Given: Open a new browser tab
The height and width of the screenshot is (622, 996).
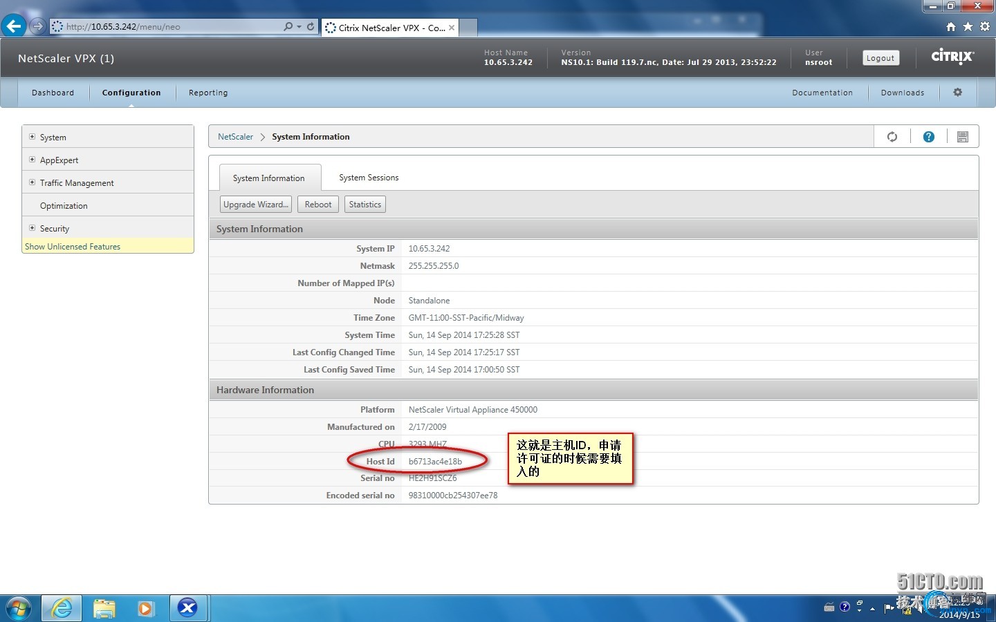Looking at the screenshot, I should pyautogui.click(x=468, y=28).
